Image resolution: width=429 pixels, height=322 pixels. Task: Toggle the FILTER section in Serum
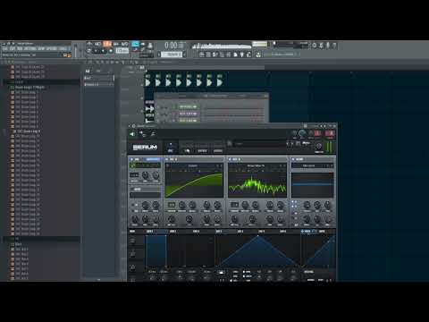(293, 159)
